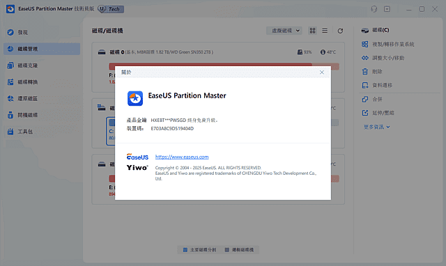Viewport: 446px width, 266px height.
Task: Switch to grid view layout
Action: [312, 31]
